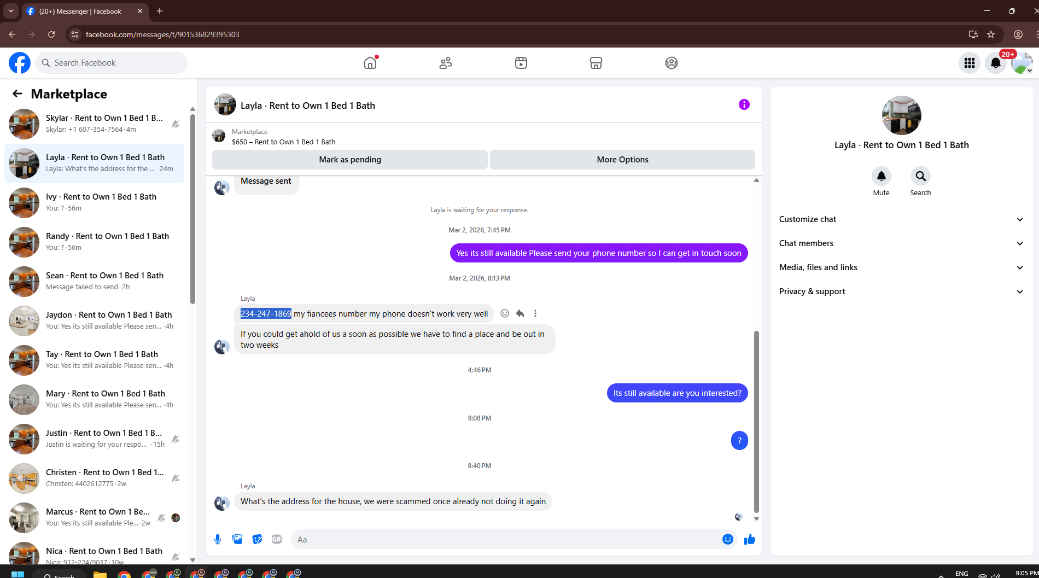Open the Skylar conversation
1039x578 pixels.
click(x=94, y=124)
